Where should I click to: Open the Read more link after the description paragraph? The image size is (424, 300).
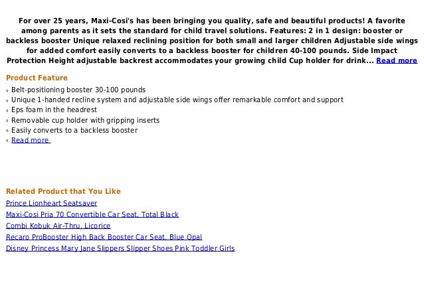point(396,60)
